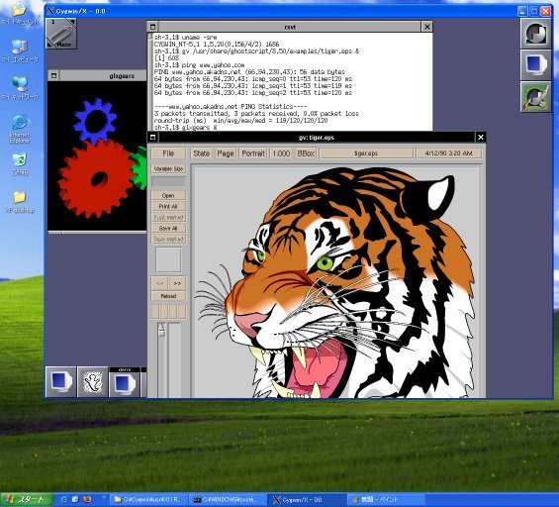The width and height of the screenshot is (559, 507).
Task: Click the panner box in gv sidebar
Action: click(168, 259)
